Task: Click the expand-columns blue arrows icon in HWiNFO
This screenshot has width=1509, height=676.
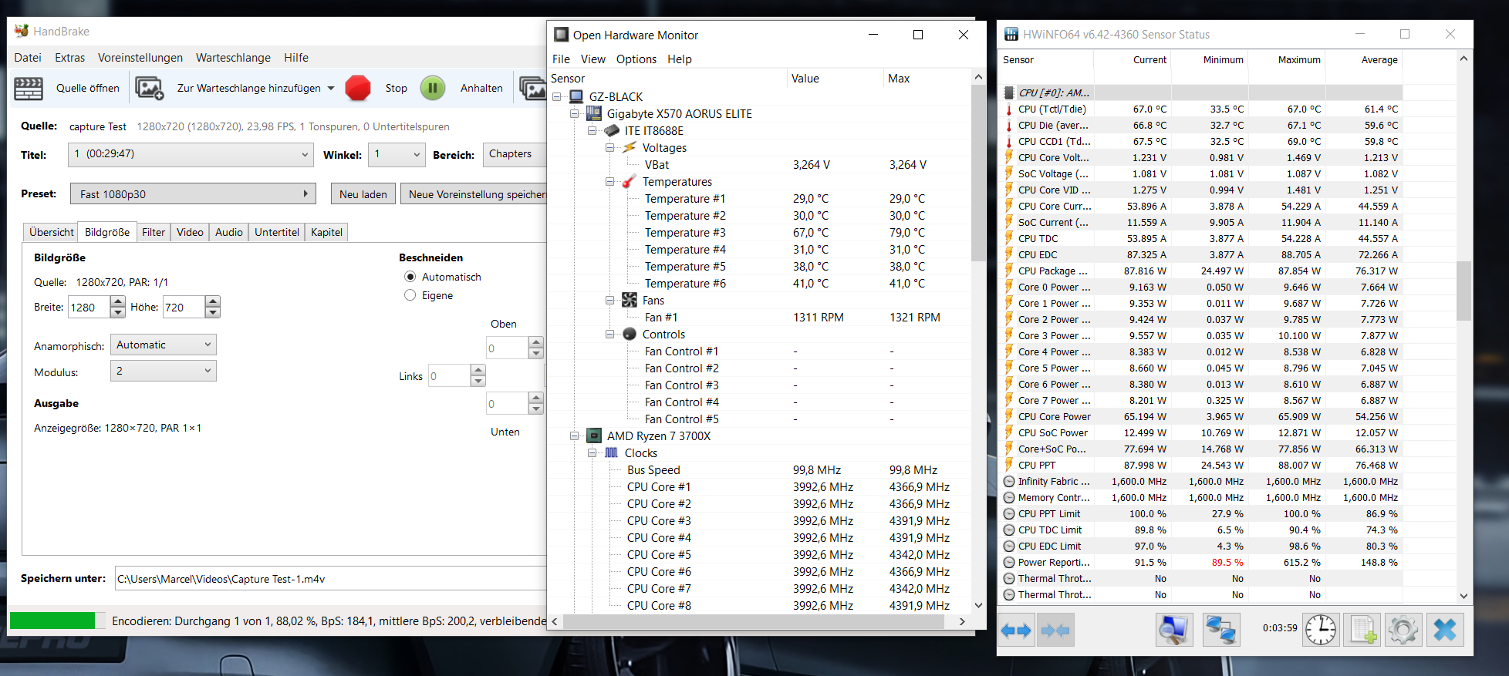Action: 1016,631
